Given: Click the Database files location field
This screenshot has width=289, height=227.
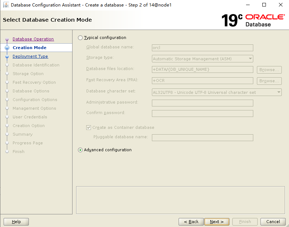Looking at the screenshot, I should 202,70.
